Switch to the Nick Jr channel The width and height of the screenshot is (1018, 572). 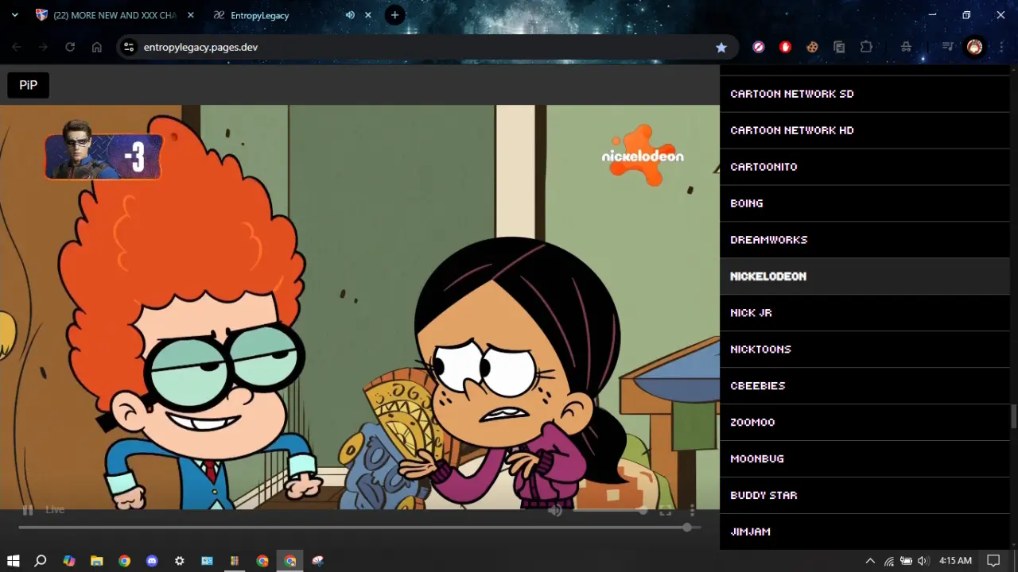pos(865,313)
